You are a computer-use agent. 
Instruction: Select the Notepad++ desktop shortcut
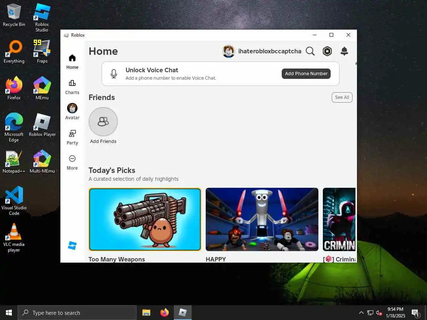14,161
